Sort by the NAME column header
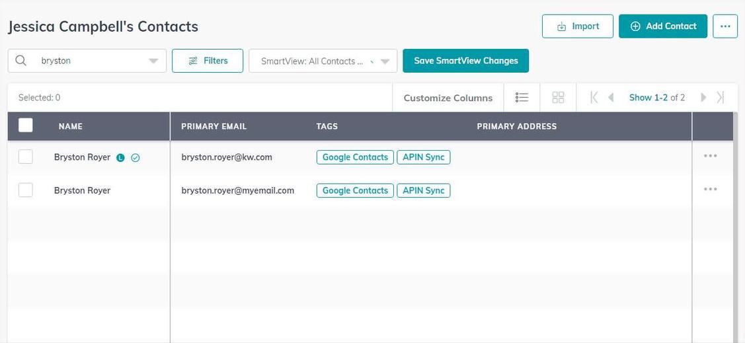This screenshot has width=745, height=343. click(x=70, y=126)
